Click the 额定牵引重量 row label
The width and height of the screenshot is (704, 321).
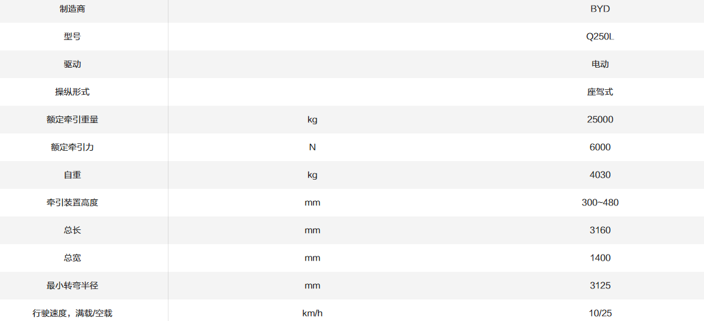pyautogui.click(x=73, y=120)
